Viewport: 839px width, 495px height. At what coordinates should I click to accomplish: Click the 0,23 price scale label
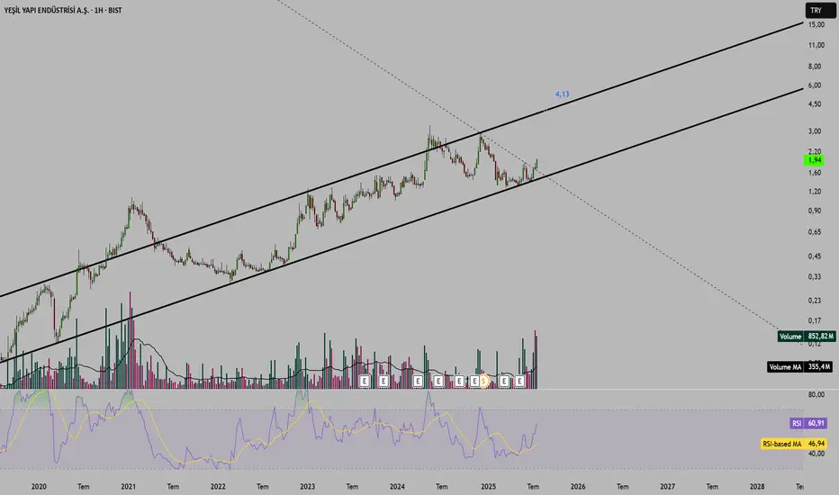click(815, 301)
